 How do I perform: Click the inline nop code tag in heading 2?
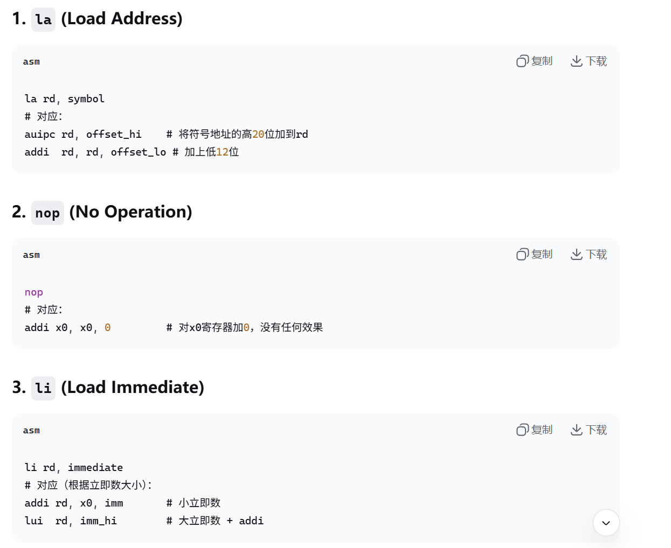click(47, 213)
